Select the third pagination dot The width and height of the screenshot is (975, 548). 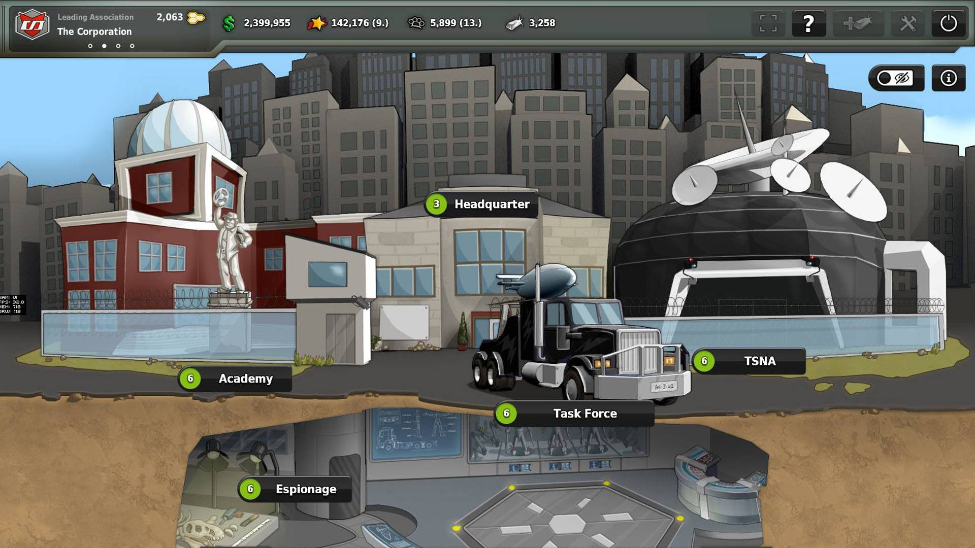coord(118,46)
